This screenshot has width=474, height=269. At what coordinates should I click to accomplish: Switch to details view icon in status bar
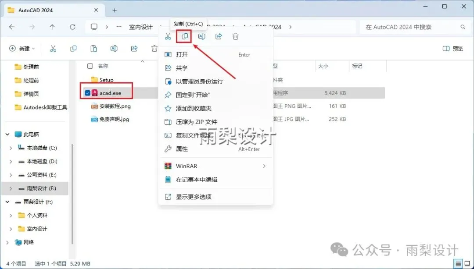tap(458, 264)
